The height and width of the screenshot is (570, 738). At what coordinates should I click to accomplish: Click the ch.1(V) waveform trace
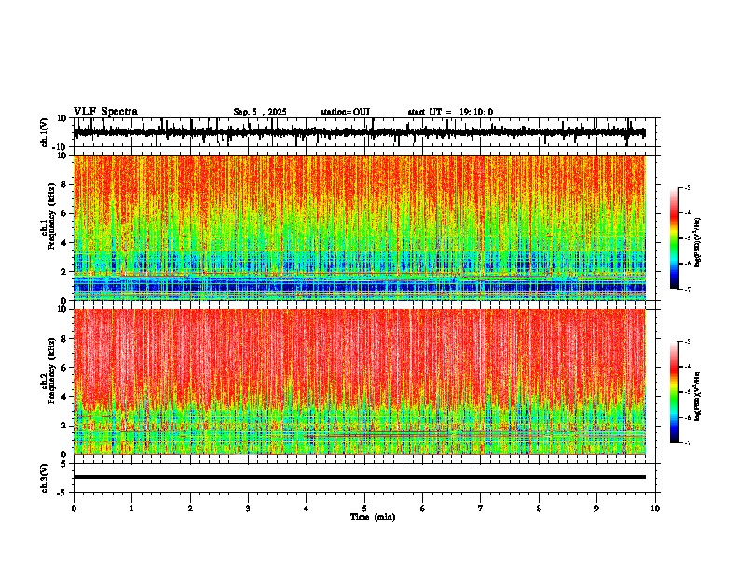coord(360,132)
